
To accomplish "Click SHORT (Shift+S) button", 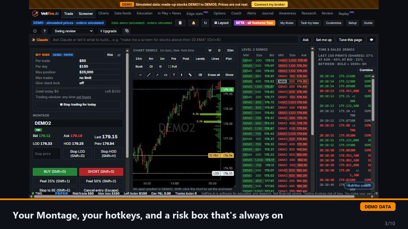I will pyautogui.click(x=101, y=172).
